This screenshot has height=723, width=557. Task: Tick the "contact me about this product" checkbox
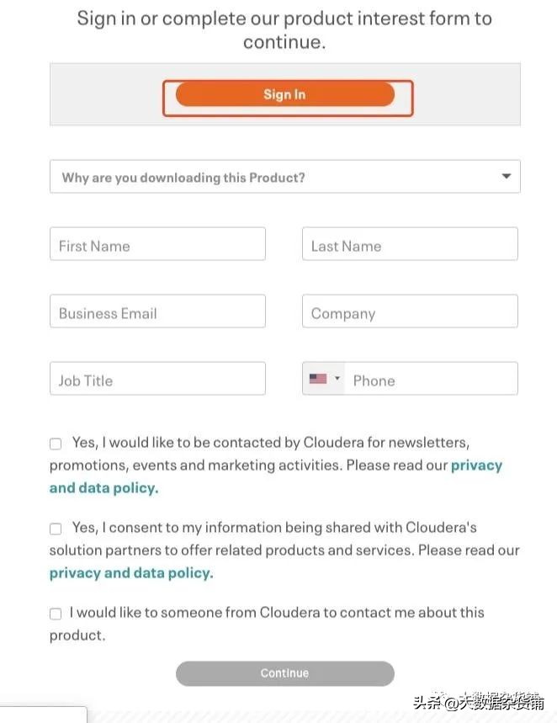pyautogui.click(x=56, y=614)
